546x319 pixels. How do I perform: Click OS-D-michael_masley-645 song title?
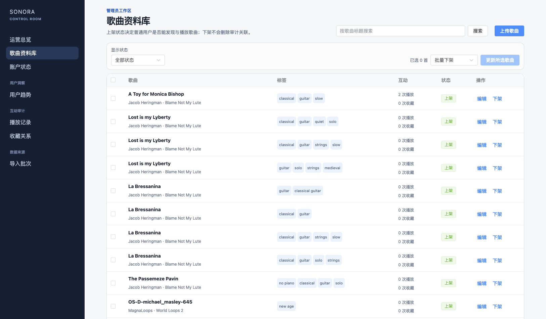pos(160,302)
